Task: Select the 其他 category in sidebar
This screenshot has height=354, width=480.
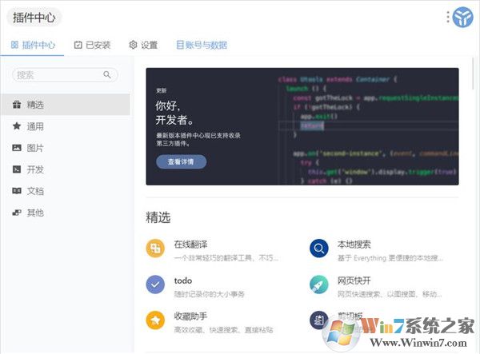Action: (x=65, y=213)
